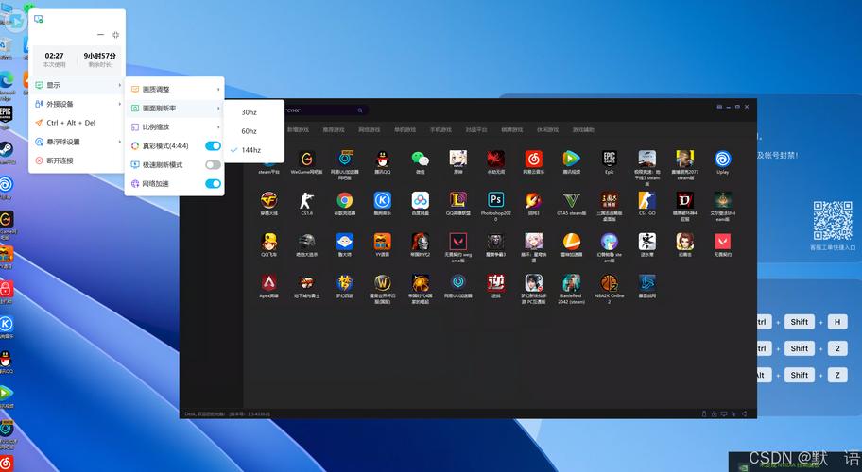The height and width of the screenshot is (472, 862).
Task: Click the search field in the launcher
Action: click(x=325, y=110)
